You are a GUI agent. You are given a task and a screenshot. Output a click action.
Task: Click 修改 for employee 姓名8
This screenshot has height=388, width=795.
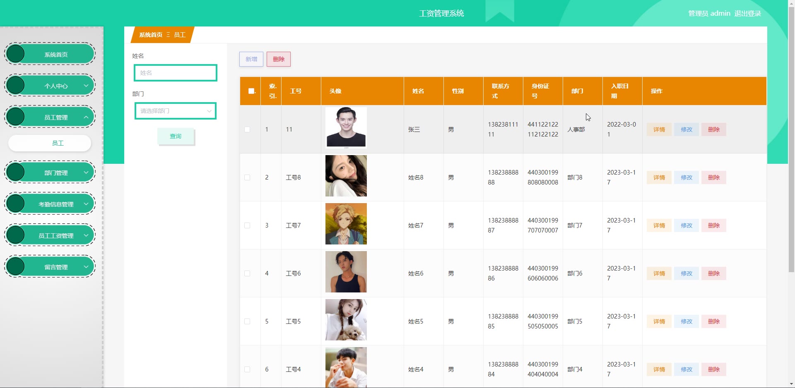tap(687, 177)
